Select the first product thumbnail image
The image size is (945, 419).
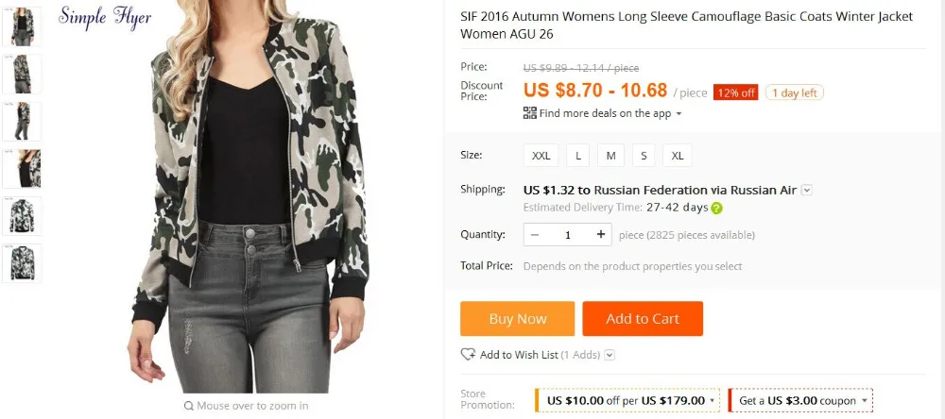[21, 26]
